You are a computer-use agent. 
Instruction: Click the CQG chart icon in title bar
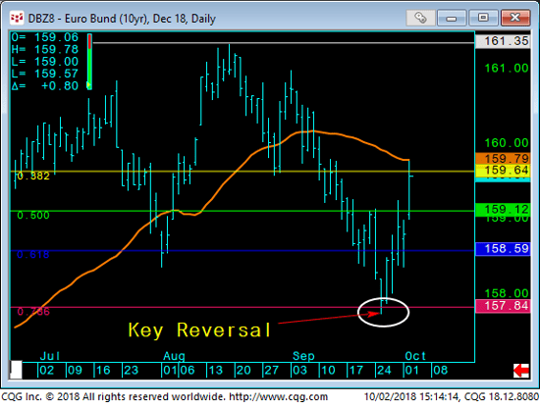tap(17, 18)
